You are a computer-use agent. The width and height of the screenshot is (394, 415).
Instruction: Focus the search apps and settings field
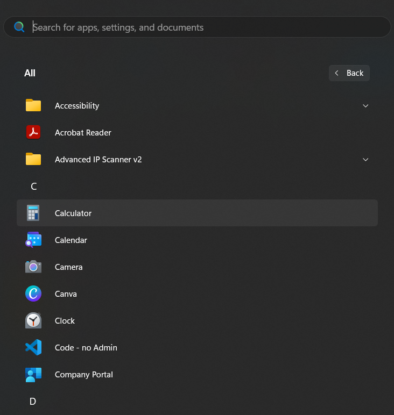(197, 27)
